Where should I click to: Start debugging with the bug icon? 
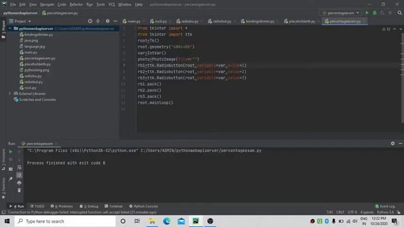[374, 13]
